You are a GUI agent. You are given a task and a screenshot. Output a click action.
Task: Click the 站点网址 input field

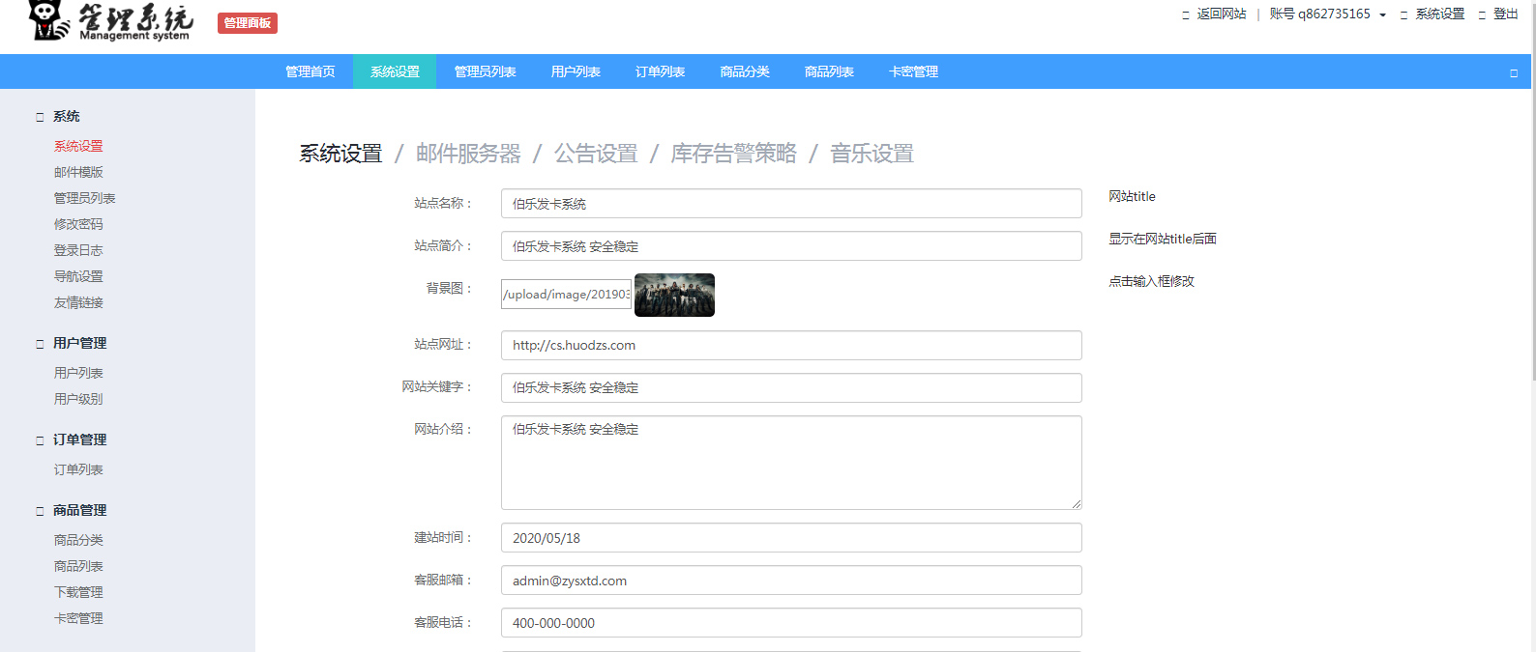pos(790,345)
